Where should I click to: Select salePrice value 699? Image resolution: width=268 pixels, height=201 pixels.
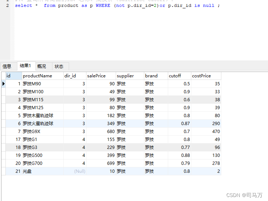pos(101,163)
